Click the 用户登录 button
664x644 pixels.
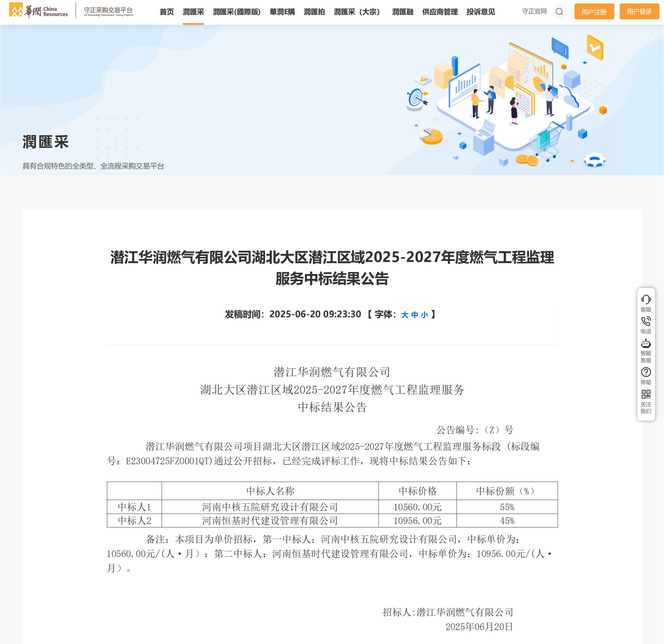pyautogui.click(x=639, y=12)
